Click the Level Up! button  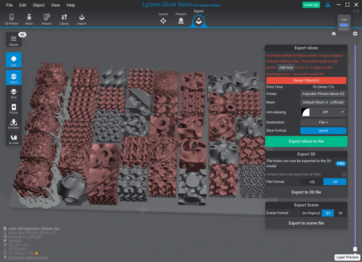(311, 5)
